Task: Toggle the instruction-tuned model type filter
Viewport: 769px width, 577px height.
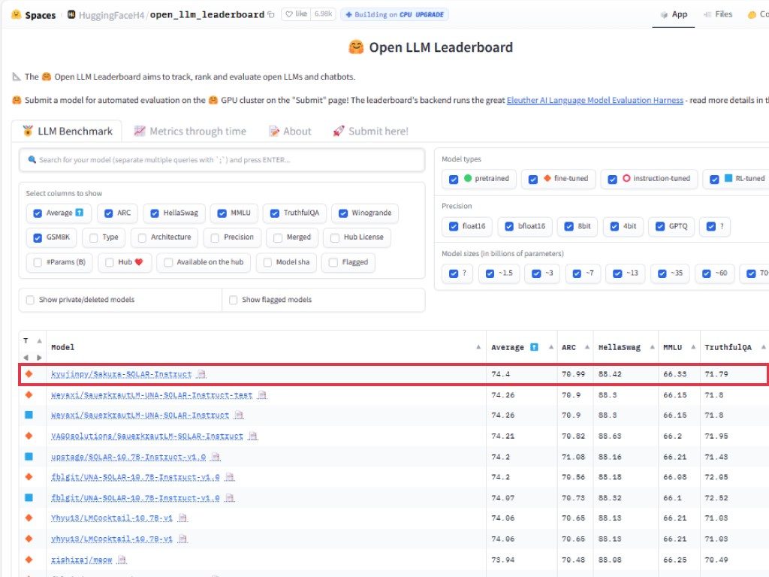Action: click(x=612, y=180)
